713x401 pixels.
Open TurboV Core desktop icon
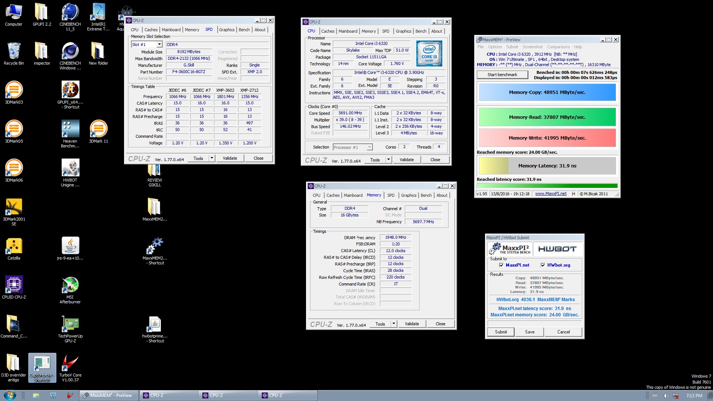pyautogui.click(x=70, y=368)
